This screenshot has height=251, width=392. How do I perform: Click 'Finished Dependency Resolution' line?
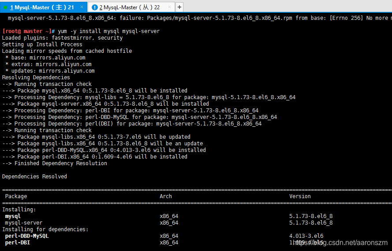coord(55,163)
